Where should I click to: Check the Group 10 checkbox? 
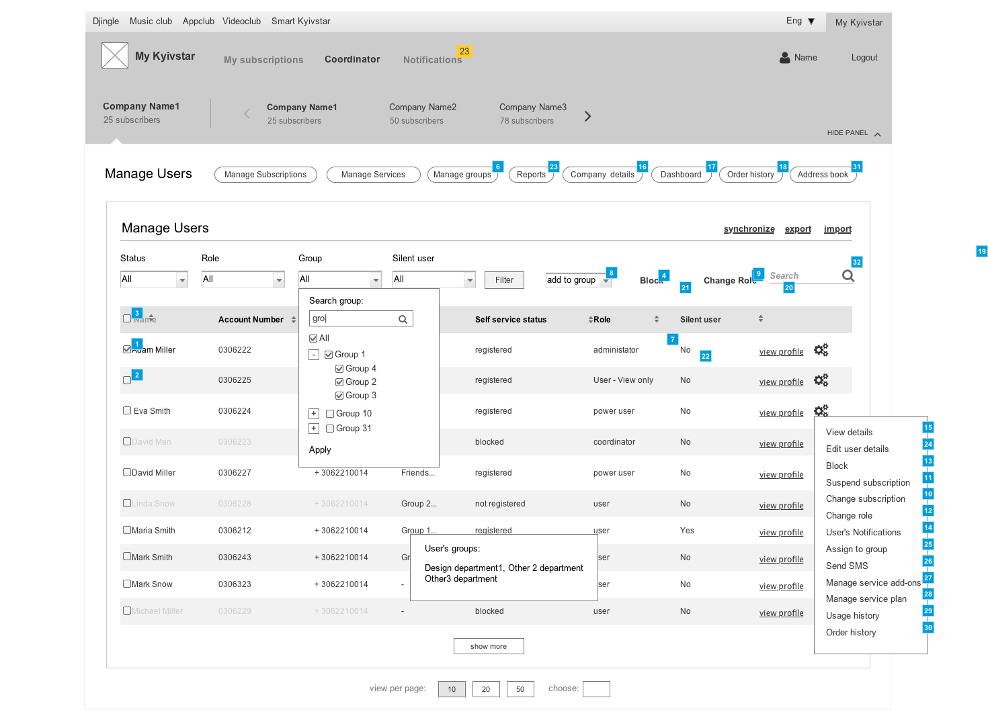tap(330, 414)
